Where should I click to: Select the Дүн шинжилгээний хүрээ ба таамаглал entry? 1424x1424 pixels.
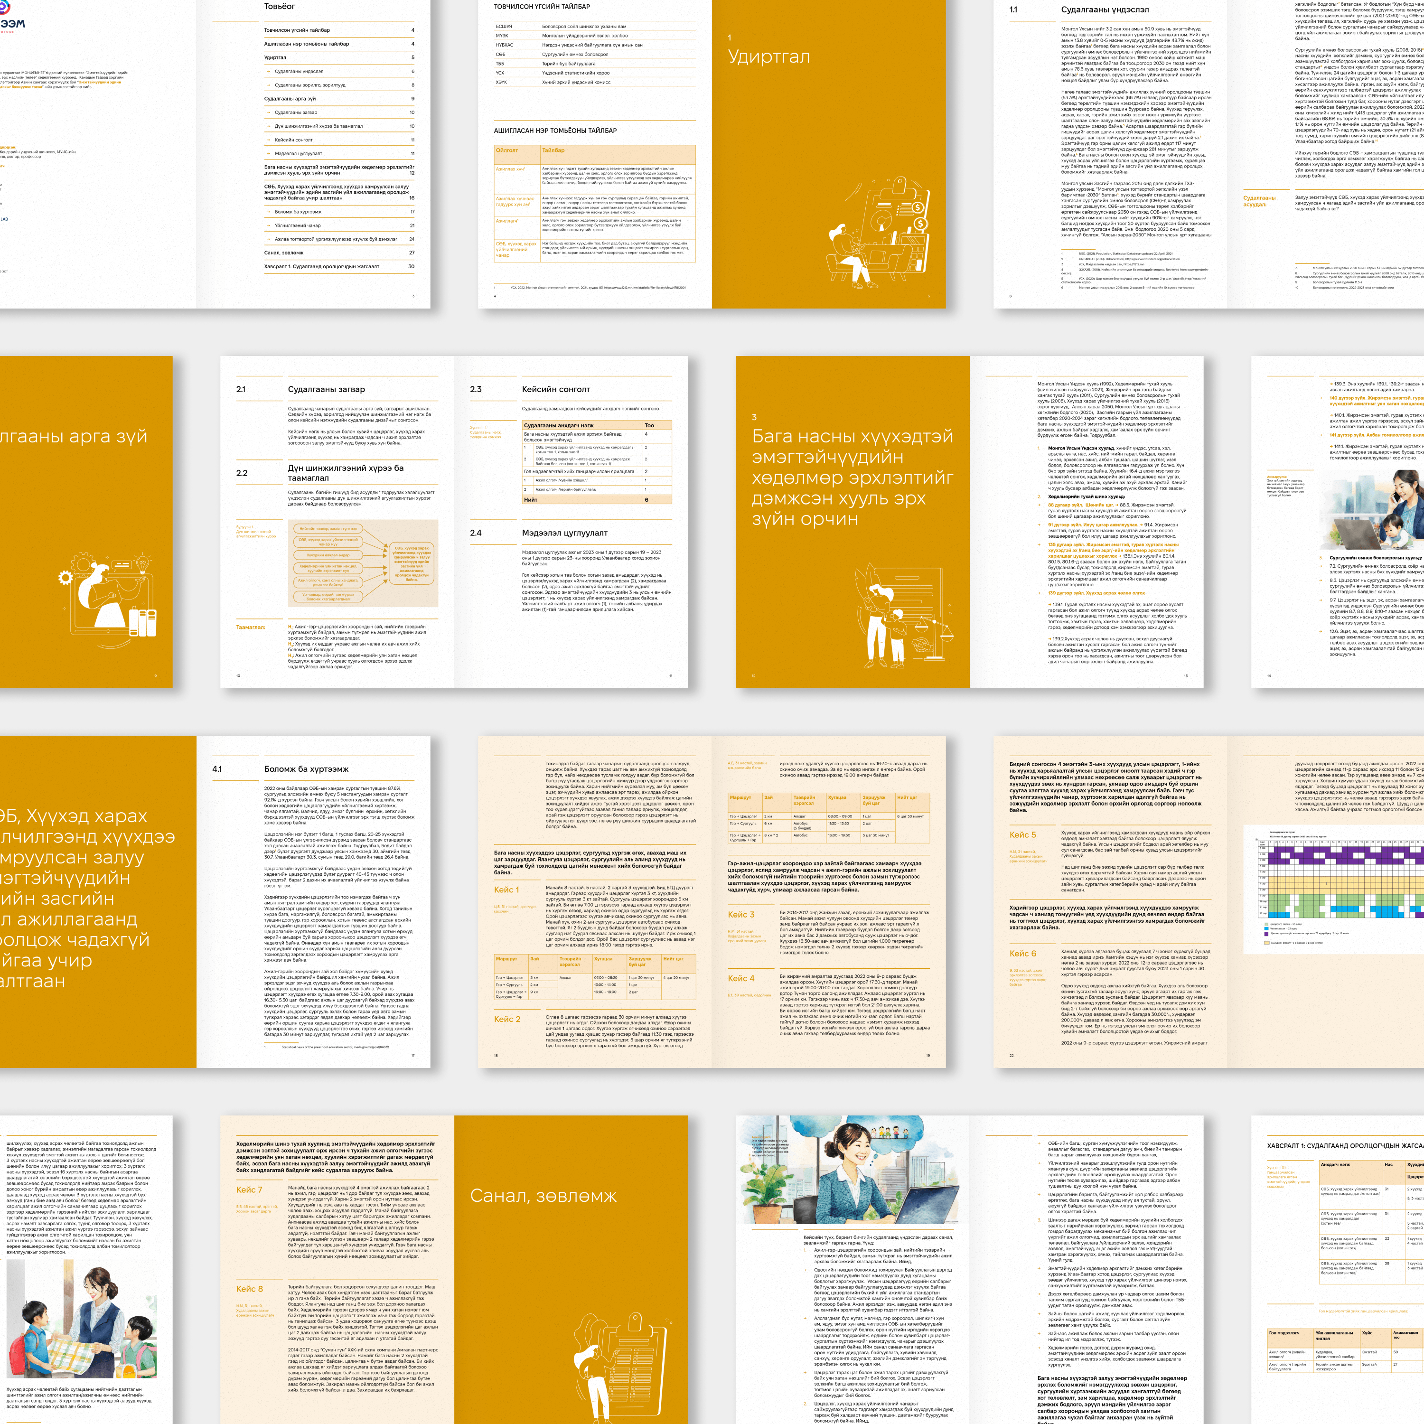(x=319, y=126)
